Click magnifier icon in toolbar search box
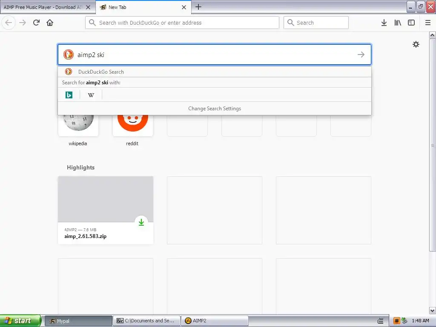This screenshot has width=436, height=327. 290,23
